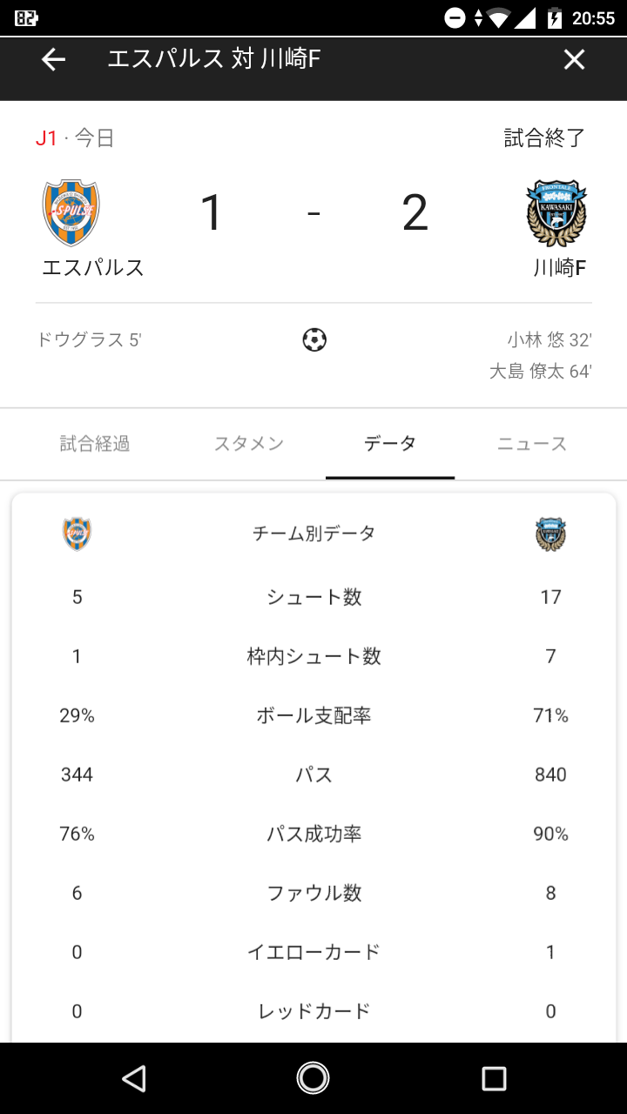Image resolution: width=627 pixels, height=1114 pixels.
Task: Switch to the スタメン tab
Action: coord(249,444)
